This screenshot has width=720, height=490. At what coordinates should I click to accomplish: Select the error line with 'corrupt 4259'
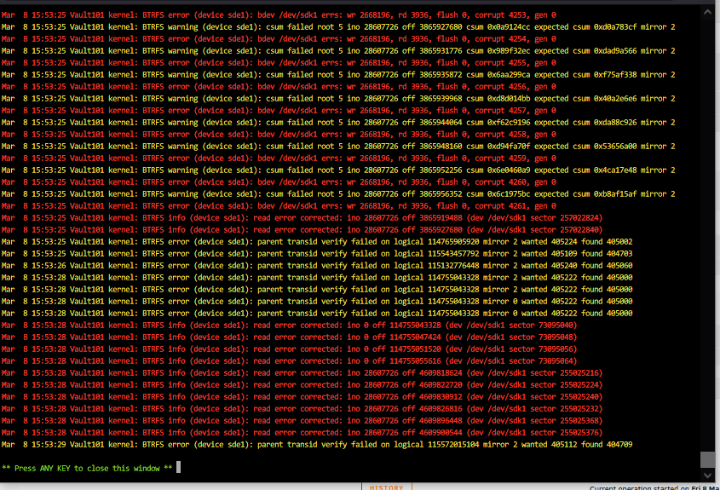coord(279,159)
